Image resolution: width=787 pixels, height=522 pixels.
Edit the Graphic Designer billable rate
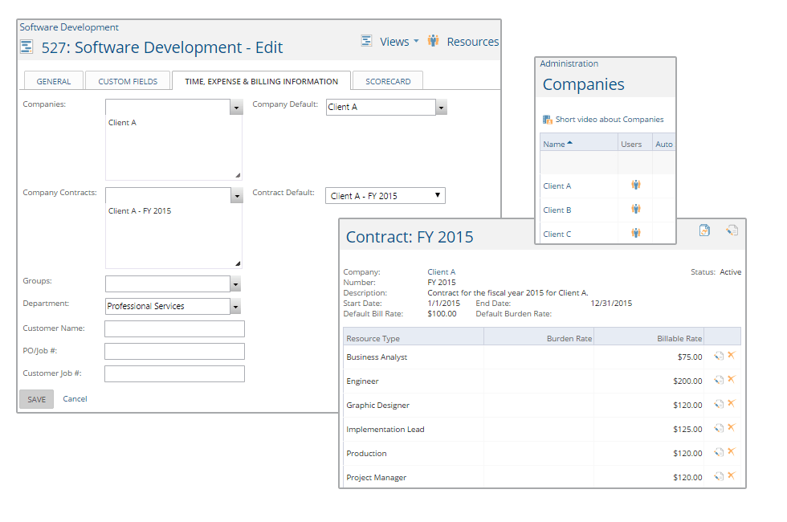717,404
